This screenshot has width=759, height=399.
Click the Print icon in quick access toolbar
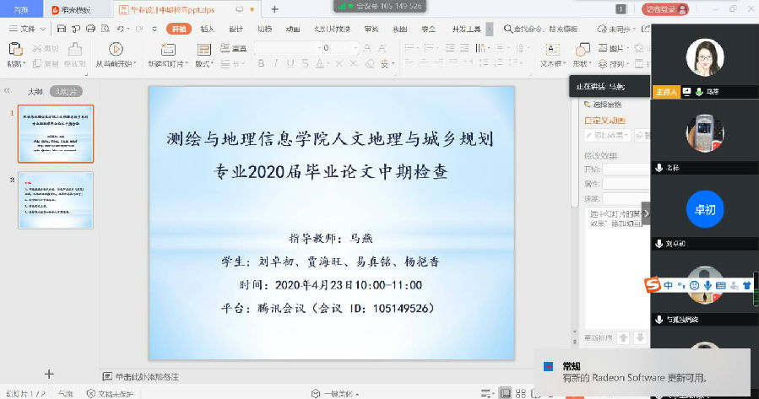(90, 29)
